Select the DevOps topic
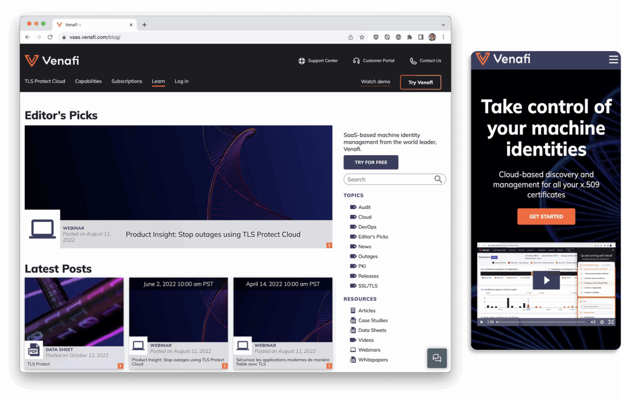The height and width of the screenshot is (401, 622). [x=363, y=227]
